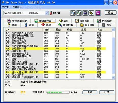Image resolution: width=118 pixels, height=103 pixels.
Task: Click the floppy disk save screenshot icon
Action: pyautogui.click(x=85, y=13)
